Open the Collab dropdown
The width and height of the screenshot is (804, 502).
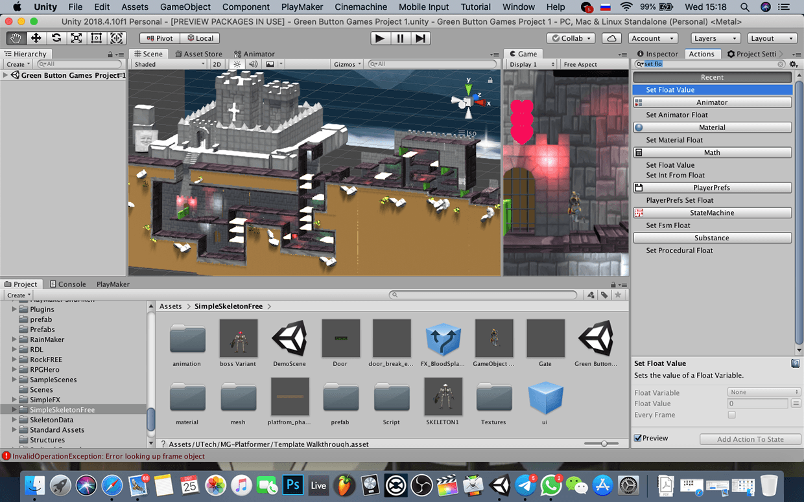point(570,38)
